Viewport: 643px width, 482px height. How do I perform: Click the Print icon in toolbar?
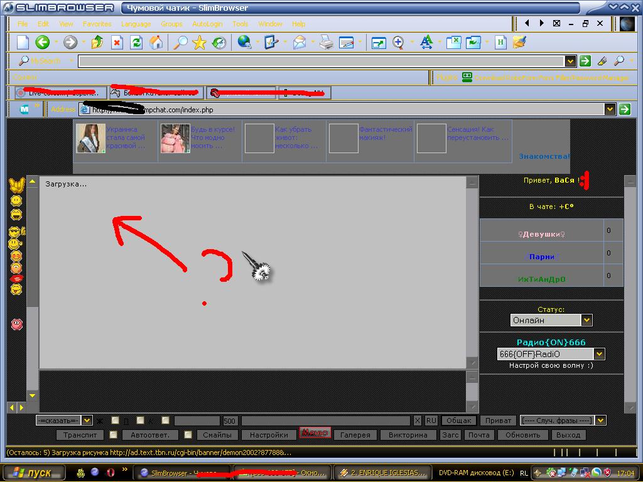coord(326,43)
